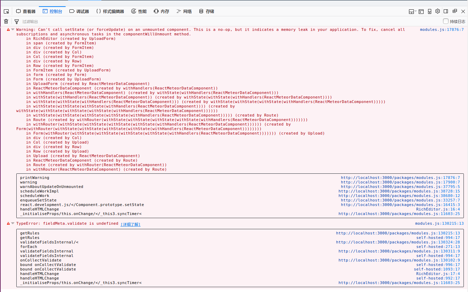Activate responsive design mode icon

pos(429,11)
